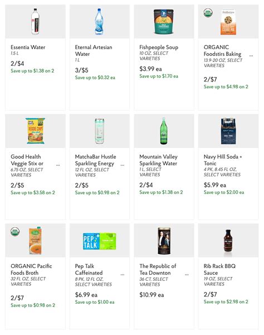Expand the Good Health Veggie Stix title ellipsis

(58, 165)
